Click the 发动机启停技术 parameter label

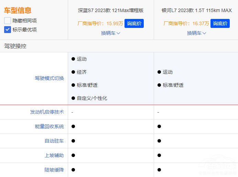(47, 112)
